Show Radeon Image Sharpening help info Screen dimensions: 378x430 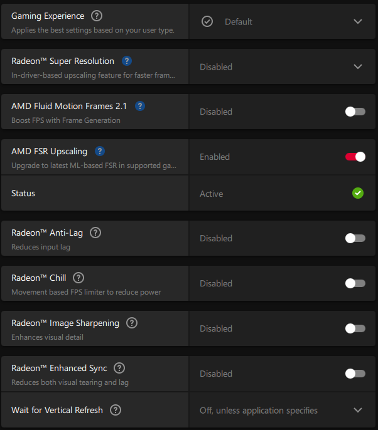[132, 323]
